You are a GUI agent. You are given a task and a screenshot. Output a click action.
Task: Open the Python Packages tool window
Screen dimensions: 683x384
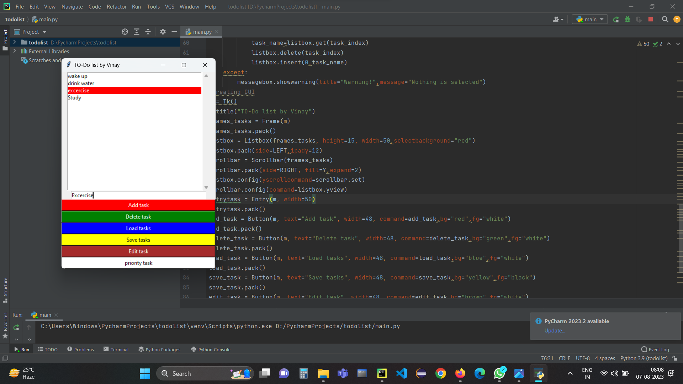point(159,350)
